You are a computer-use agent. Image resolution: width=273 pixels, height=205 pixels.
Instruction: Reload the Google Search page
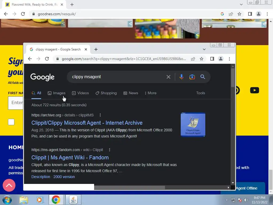coord(47,59)
